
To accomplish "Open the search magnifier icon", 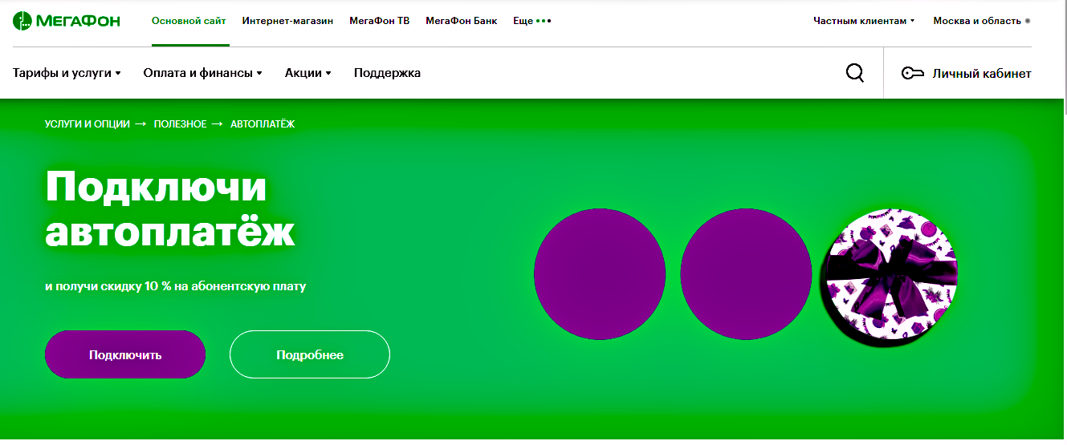I will pyautogui.click(x=855, y=73).
